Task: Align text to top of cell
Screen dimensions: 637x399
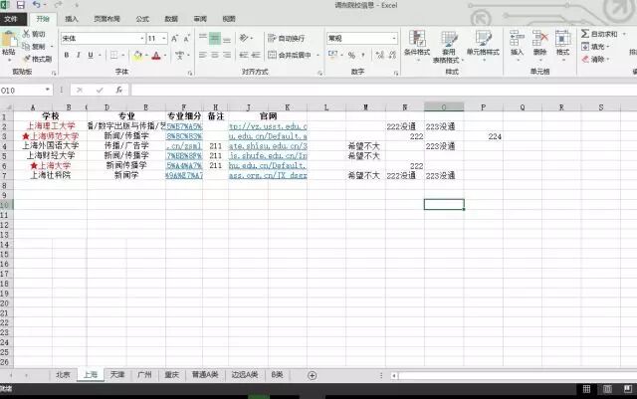Action: 203,38
